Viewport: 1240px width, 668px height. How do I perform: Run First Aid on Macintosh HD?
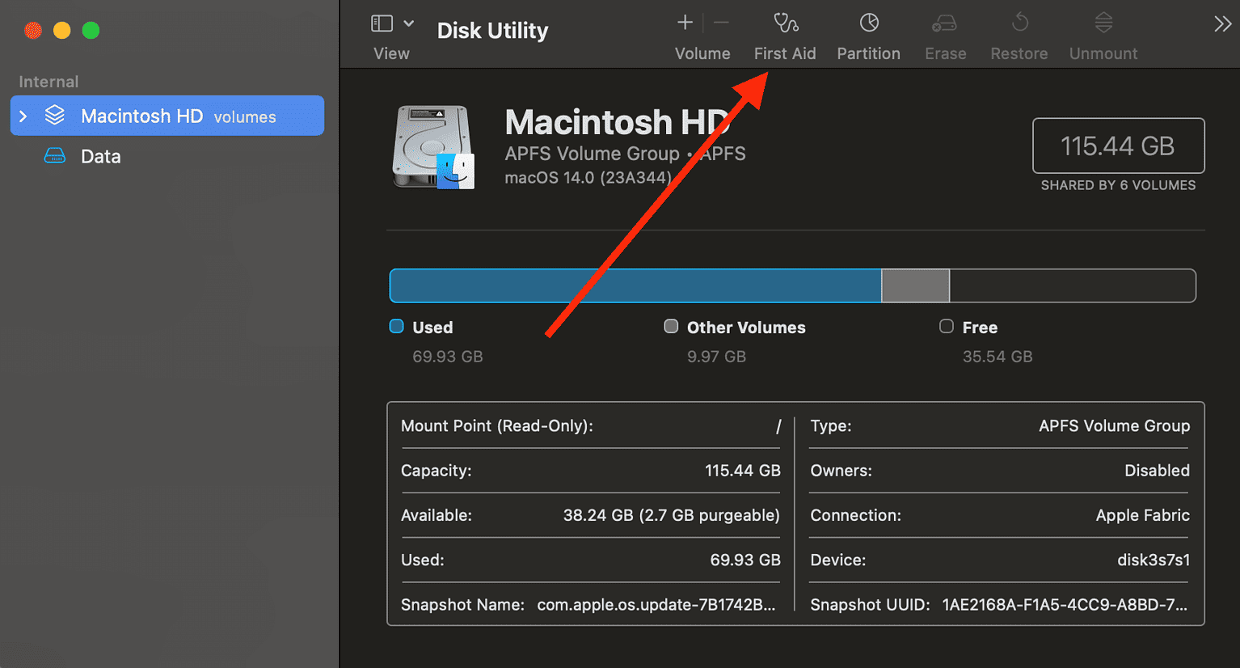pyautogui.click(x=784, y=32)
